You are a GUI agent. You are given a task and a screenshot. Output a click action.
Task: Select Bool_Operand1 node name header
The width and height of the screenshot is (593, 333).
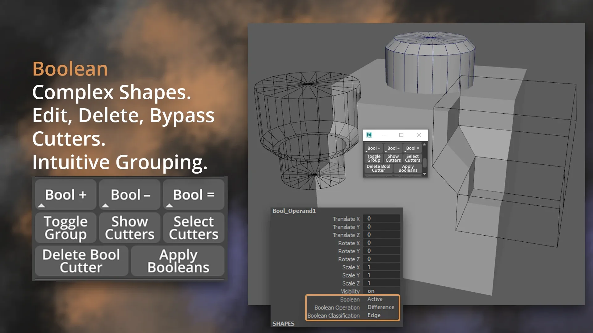pos(294,211)
